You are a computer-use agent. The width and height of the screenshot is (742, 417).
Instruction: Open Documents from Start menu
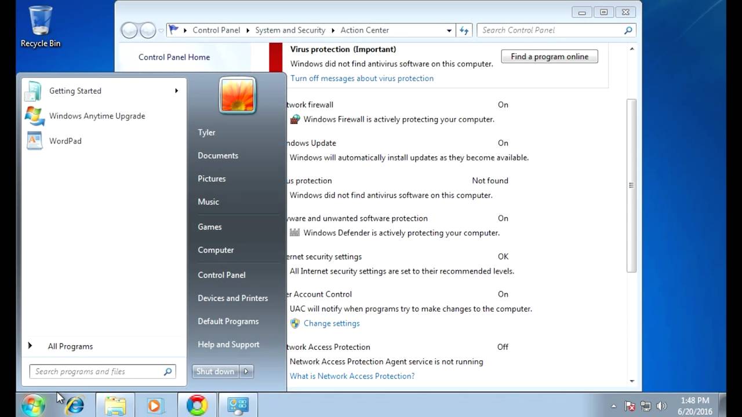tap(218, 156)
